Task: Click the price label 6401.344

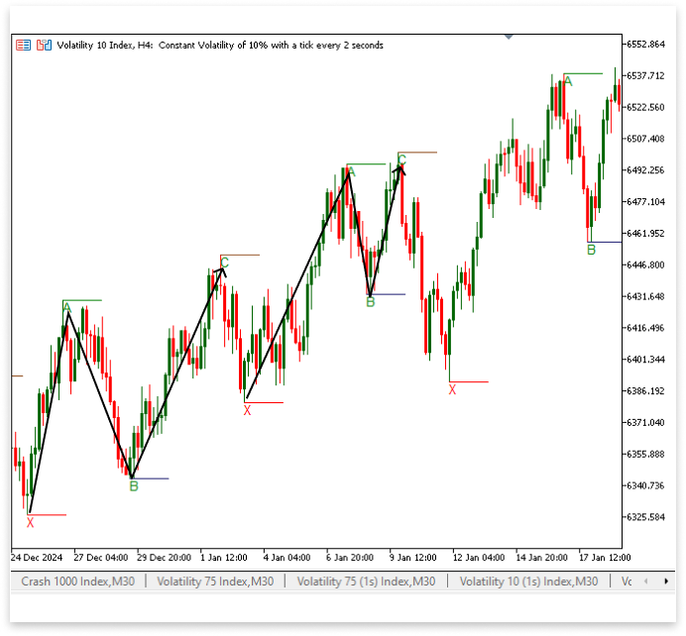Action: [x=645, y=360]
